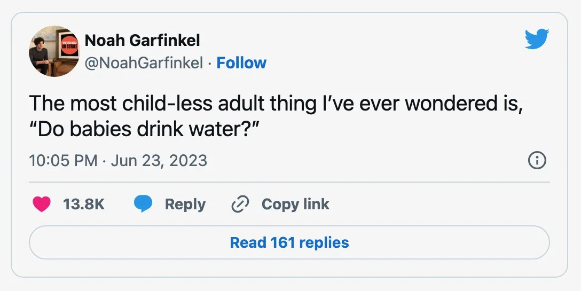Click the blue reply speech bubble icon
Viewport: 581px width, 291px height.
click(x=143, y=204)
